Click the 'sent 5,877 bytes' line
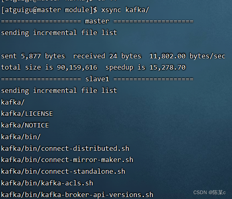232x199 pixels. click(113, 56)
